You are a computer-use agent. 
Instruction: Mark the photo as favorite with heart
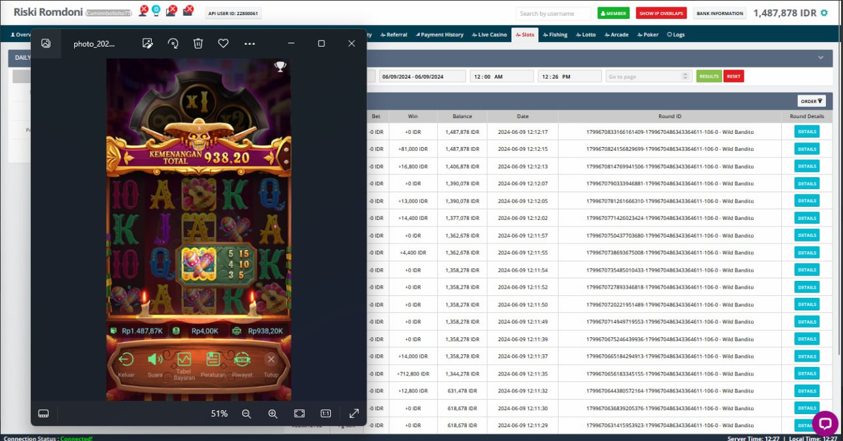pos(223,43)
